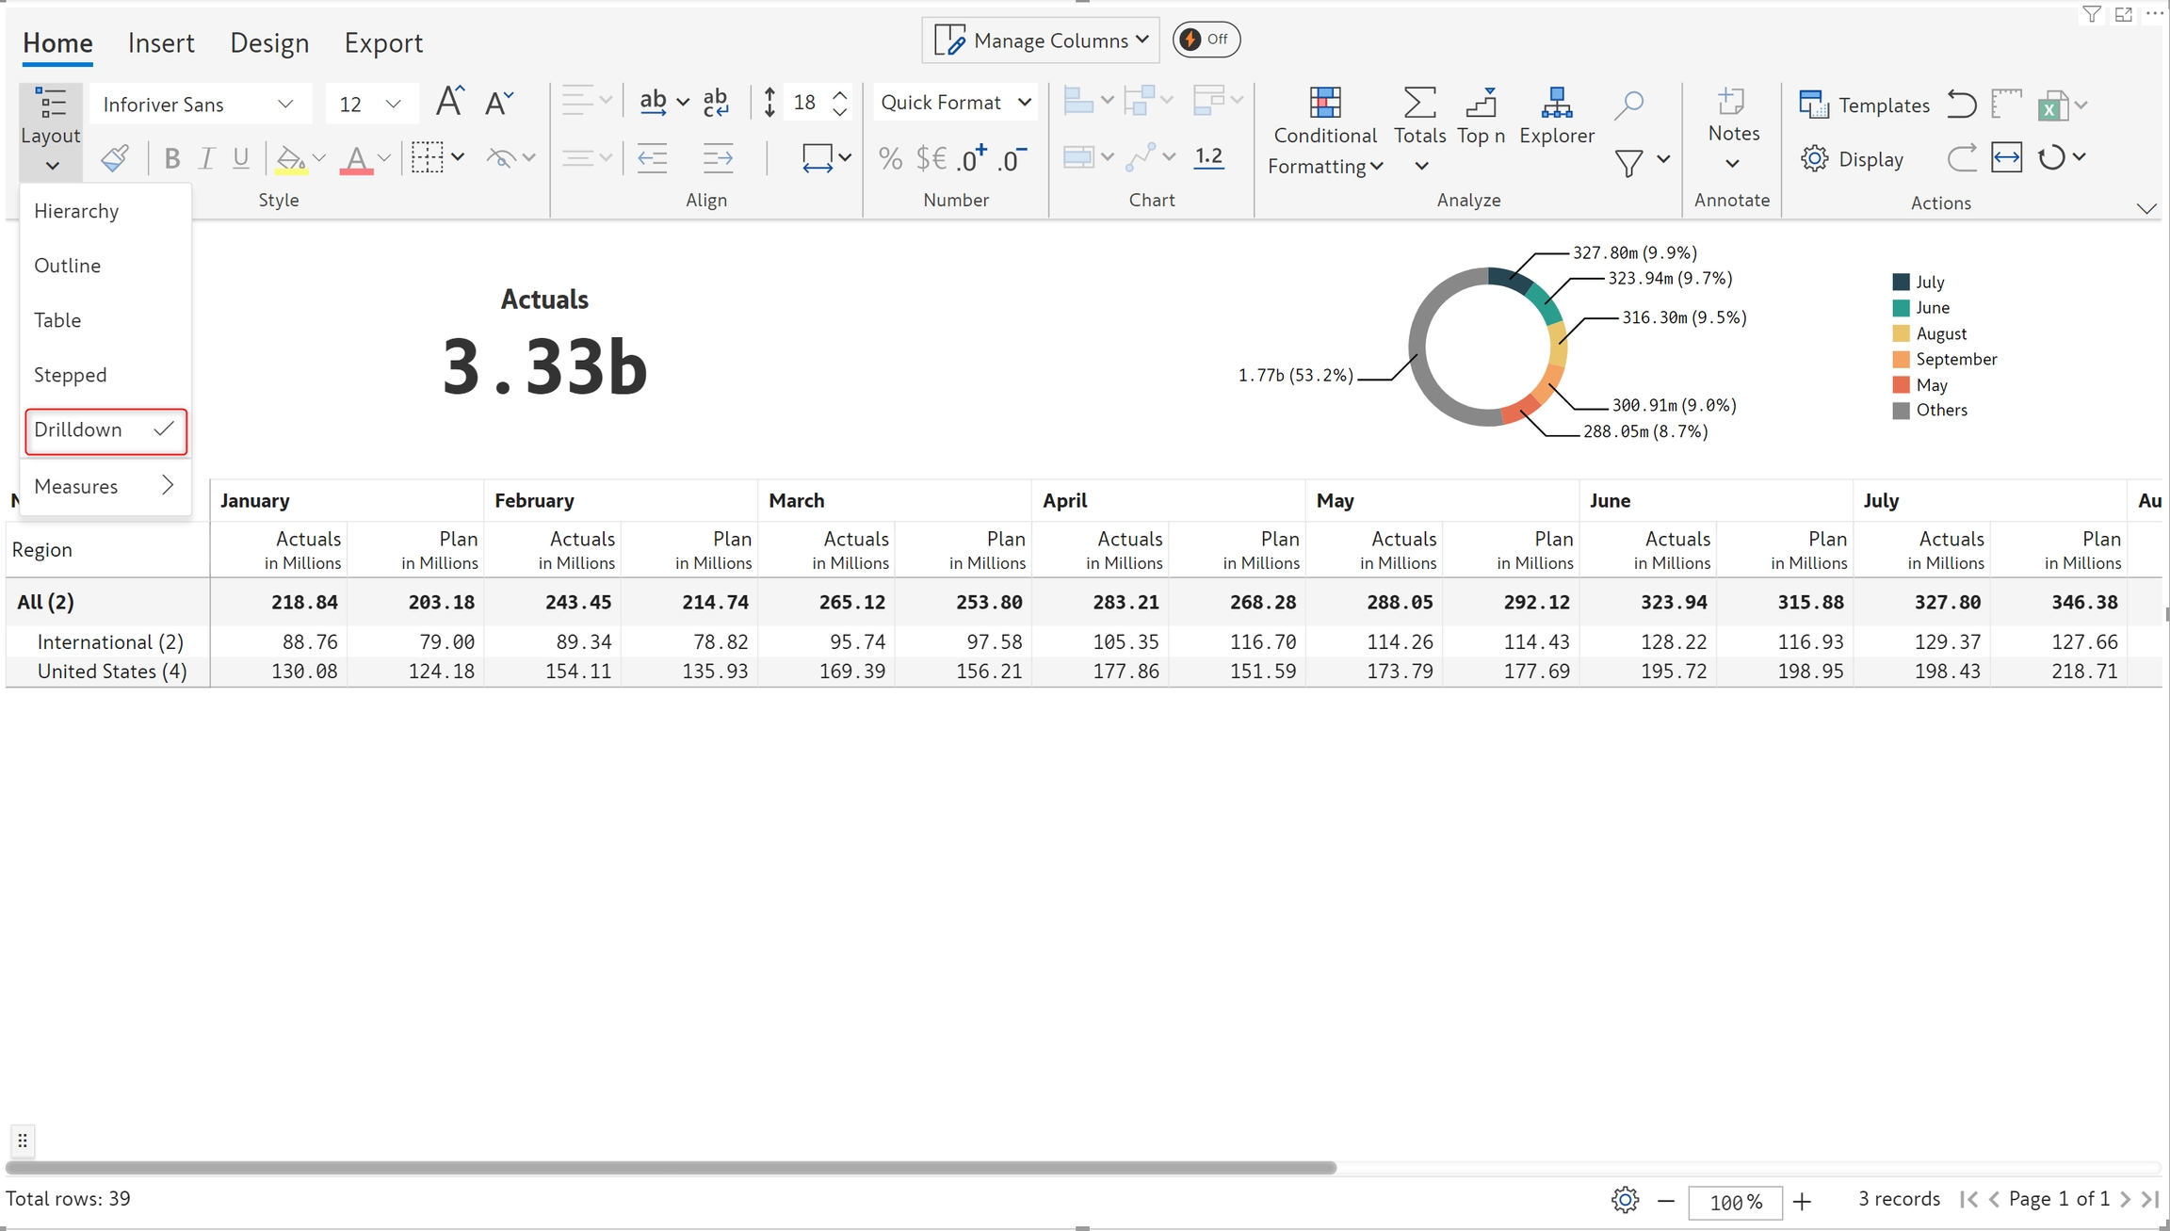The width and height of the screenshot is (2170, 1231).
Task: Open the Manage Columns dropdown
Action: coord(1041,40)
